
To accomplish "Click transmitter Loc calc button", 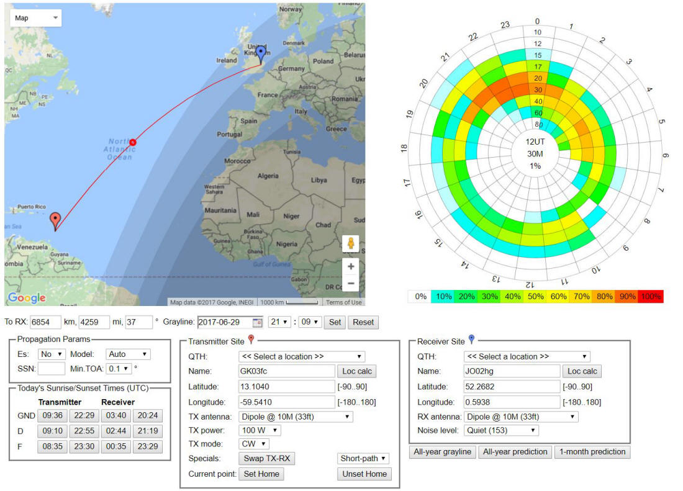I will 357,371.
